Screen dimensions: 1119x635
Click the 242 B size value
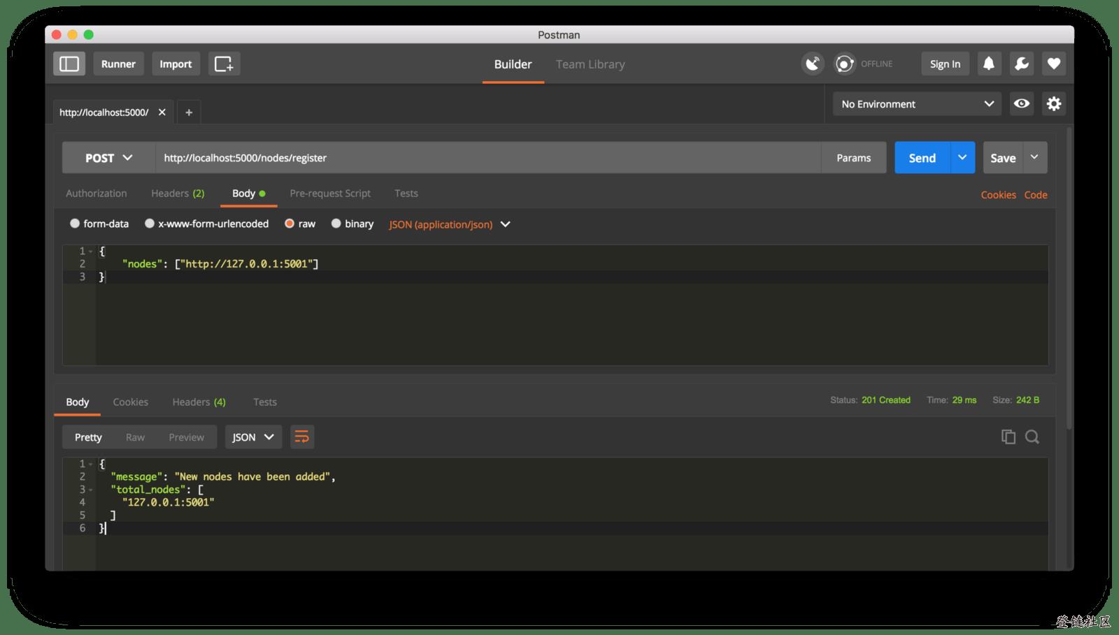click(x=1027, y=400)
